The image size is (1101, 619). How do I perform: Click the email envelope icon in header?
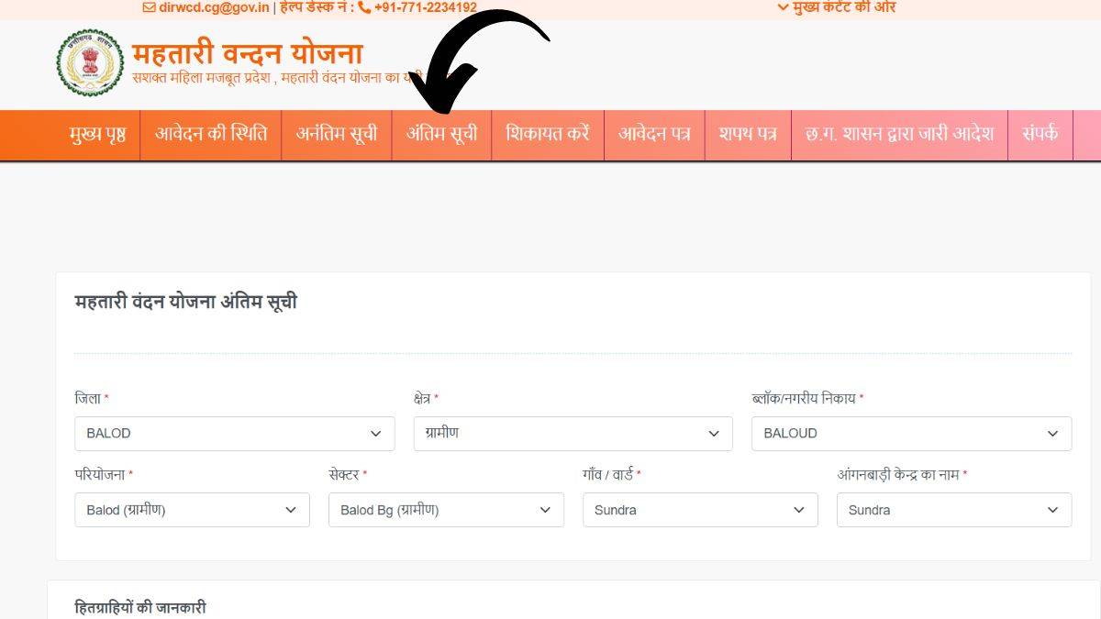[x=149, y=8]
